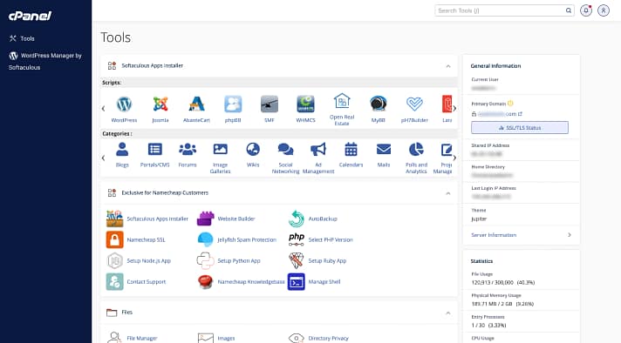This screenshot has width=621, height=343.
Task: Click the Primary Domain info icon
Action: pyautogui.click(x=510, y=104)
